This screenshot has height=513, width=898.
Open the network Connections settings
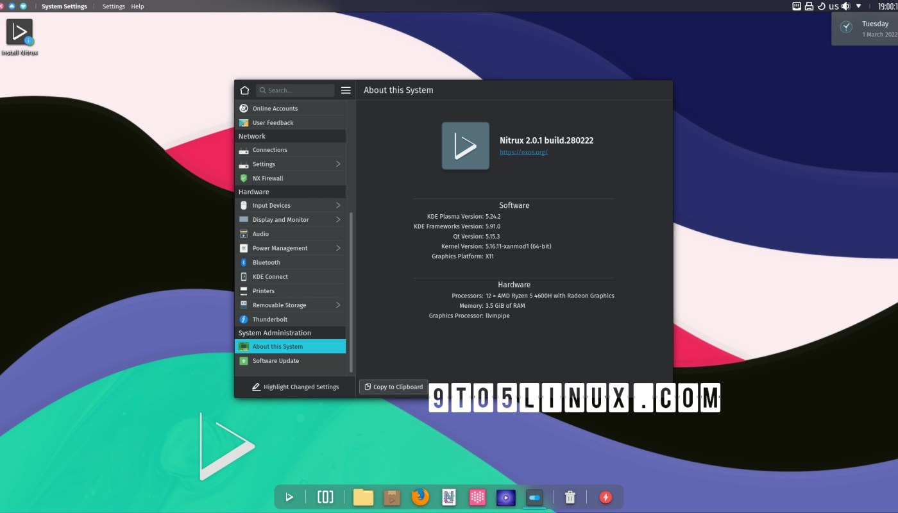point(291,150)
